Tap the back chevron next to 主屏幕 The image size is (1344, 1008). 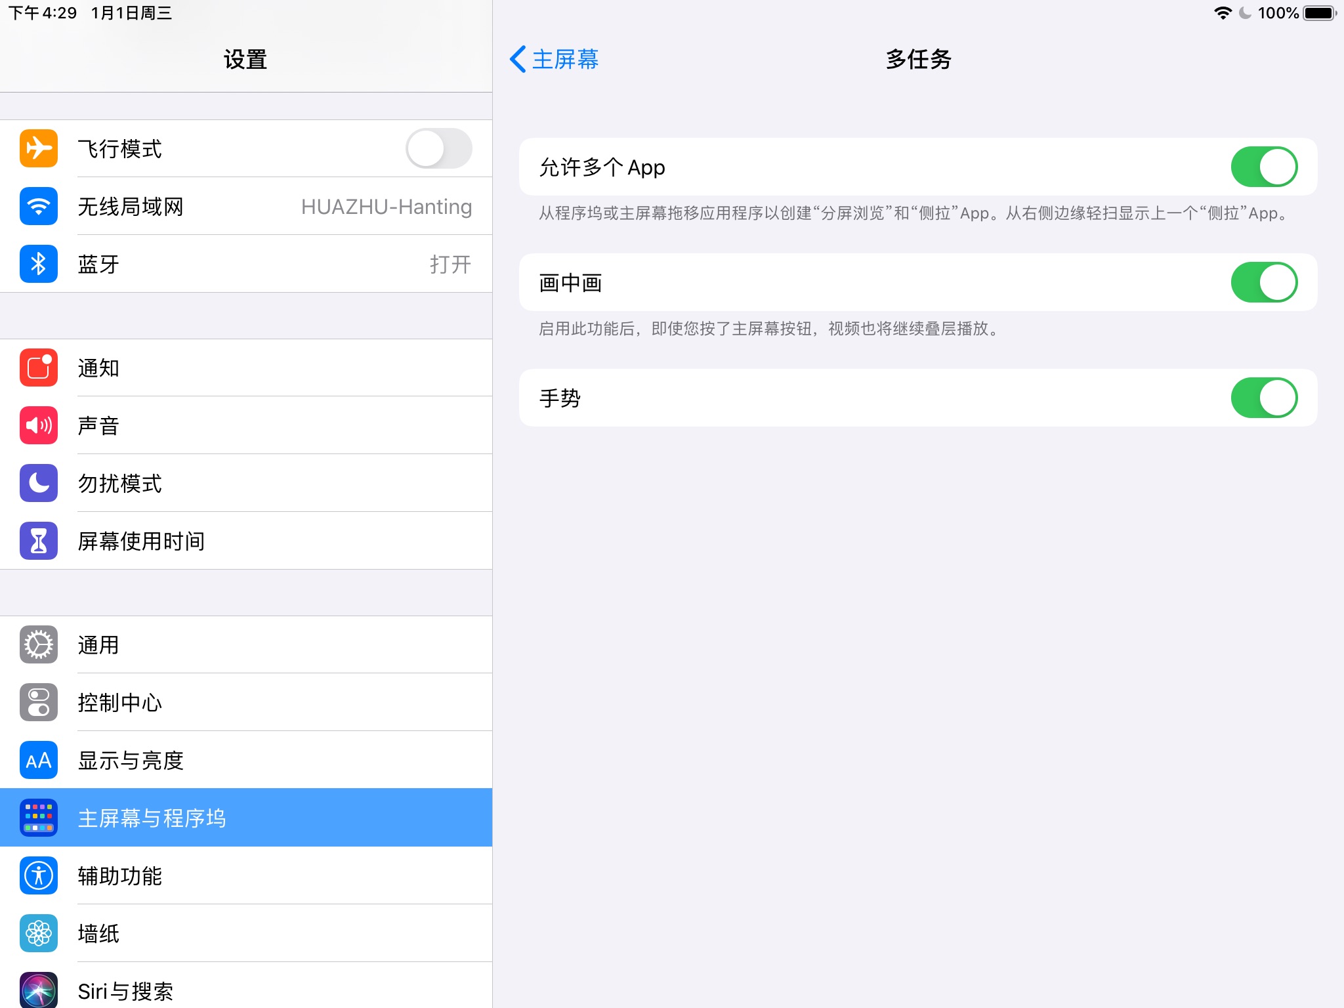[x=518, y=59]
